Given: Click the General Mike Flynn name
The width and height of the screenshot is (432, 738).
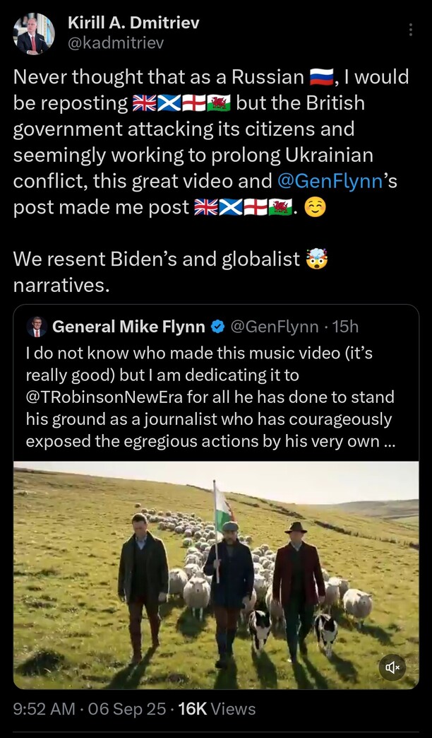Looking at the screenshot, I should pos(128,327).
